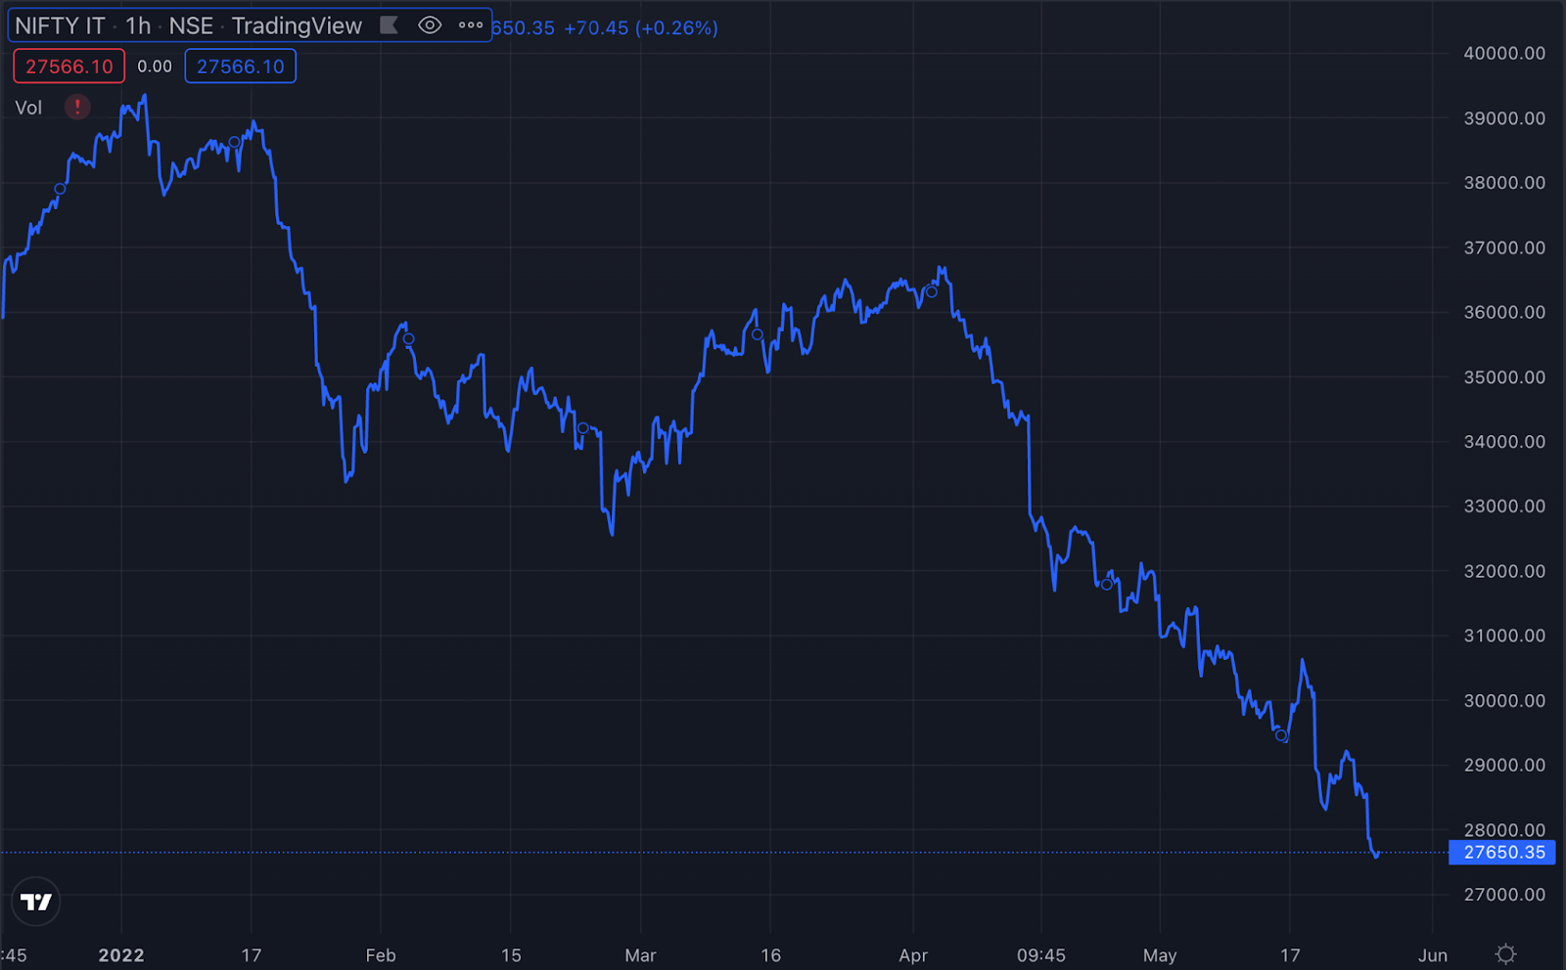Click the 0.00 spread value
Image resolution: width=1566 pixels, height=970 pixels.
(155, 66)
